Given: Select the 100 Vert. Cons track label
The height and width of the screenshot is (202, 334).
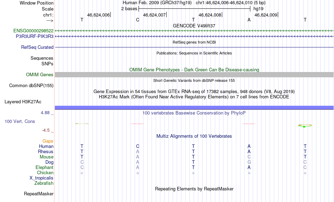Looking at the screenshot, I should point(20,121).
